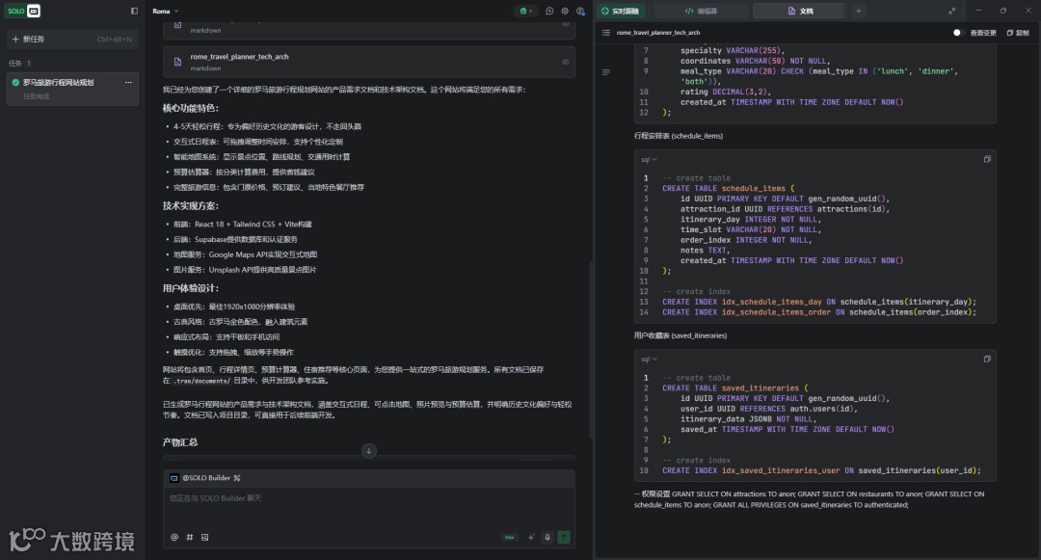The image size is (1041, 560).
Task: Add a new panel tab with plus
Action: click(x=859, y=11)
